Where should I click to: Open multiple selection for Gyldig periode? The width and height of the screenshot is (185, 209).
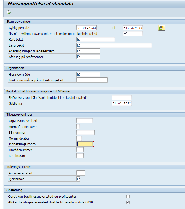point(161,28)
